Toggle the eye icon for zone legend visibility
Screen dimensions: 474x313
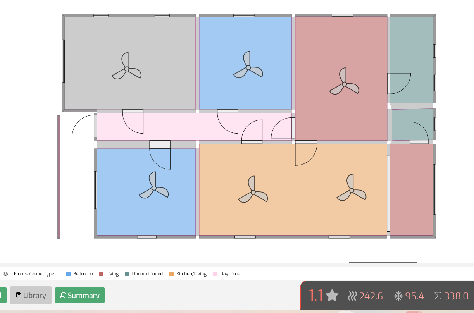5,274
